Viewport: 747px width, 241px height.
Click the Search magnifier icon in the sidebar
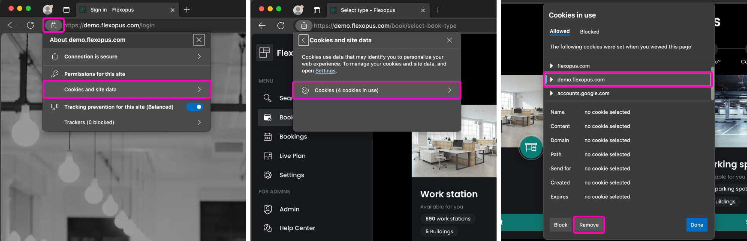coord(268,98)
